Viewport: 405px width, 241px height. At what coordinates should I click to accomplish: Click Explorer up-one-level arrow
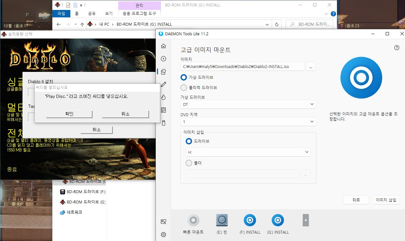82,24
